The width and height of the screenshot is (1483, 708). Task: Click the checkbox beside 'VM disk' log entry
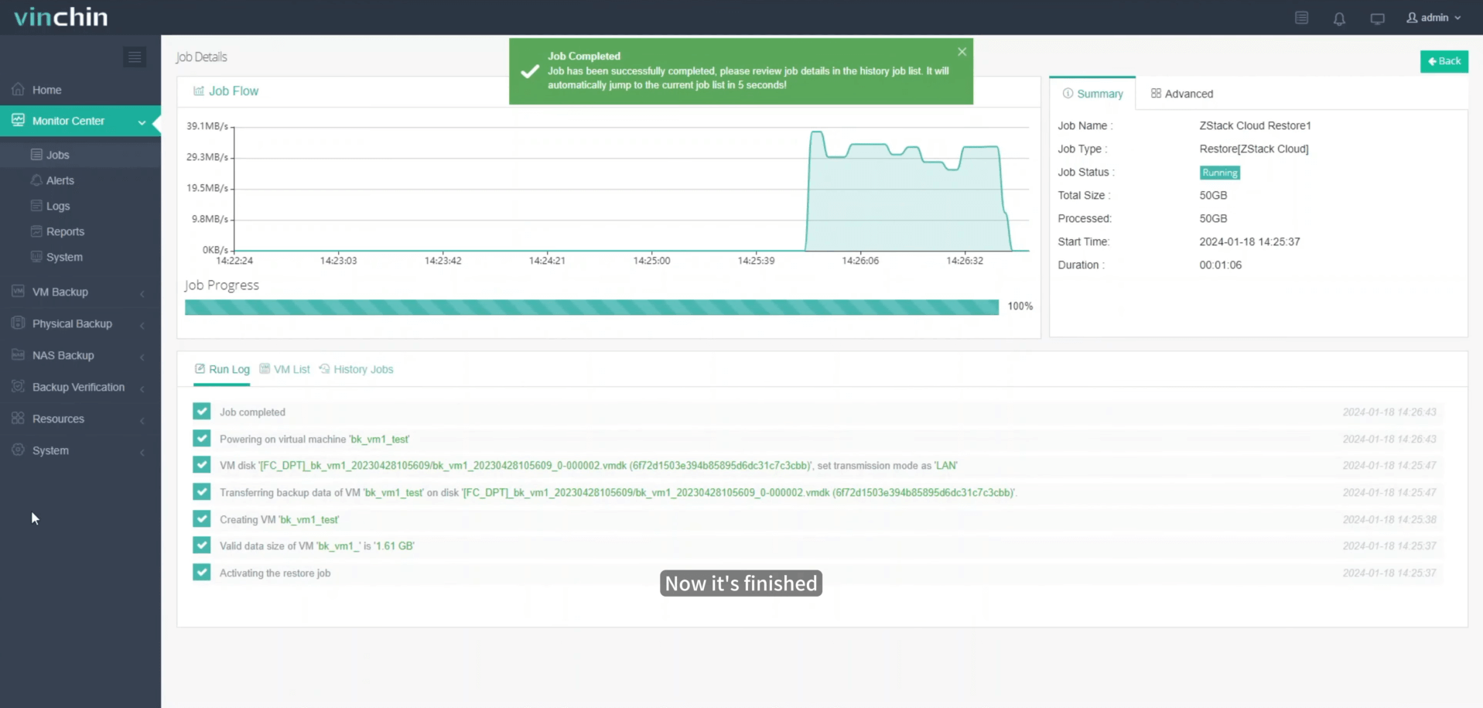point(202,465)
